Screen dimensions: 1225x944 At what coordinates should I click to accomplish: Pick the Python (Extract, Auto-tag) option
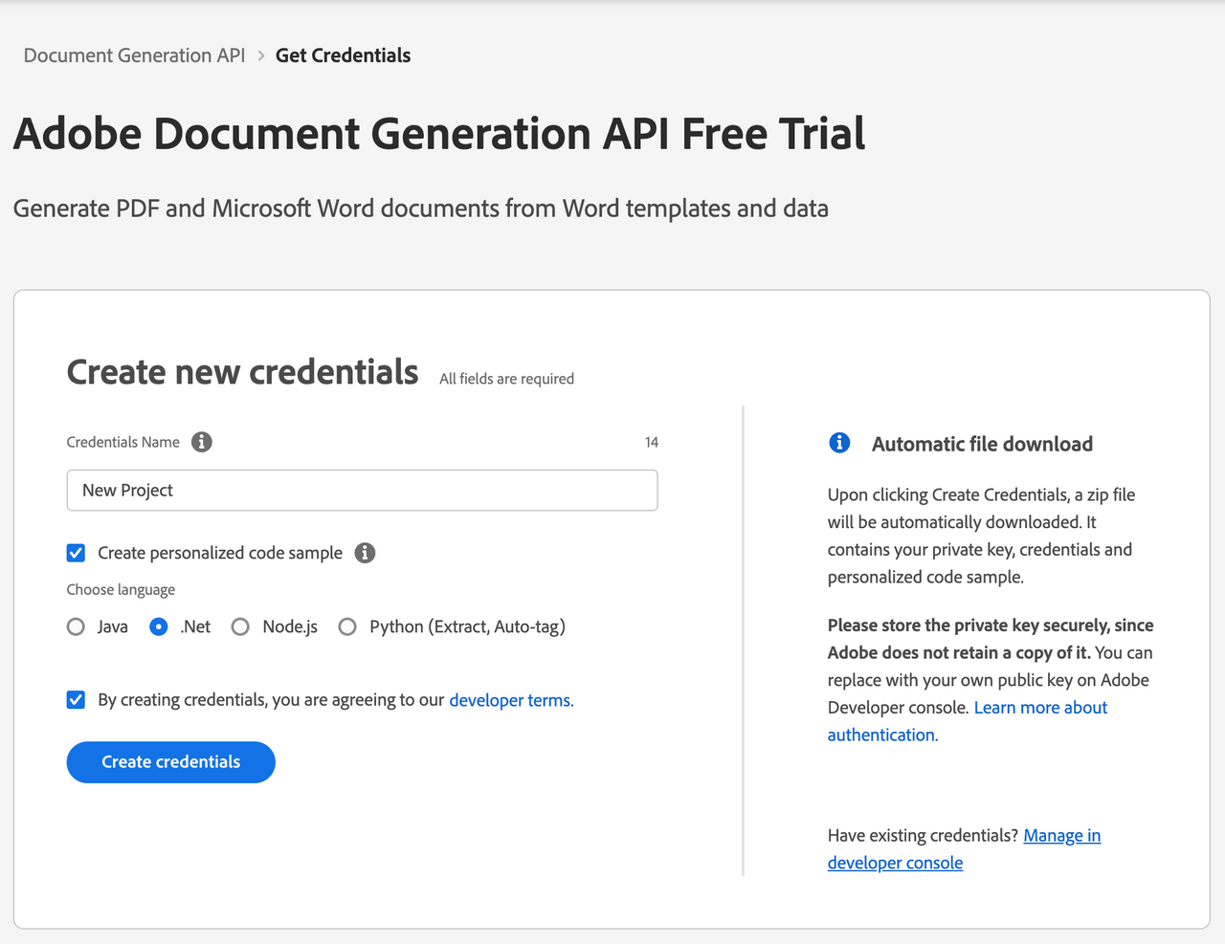click(347, 626)
